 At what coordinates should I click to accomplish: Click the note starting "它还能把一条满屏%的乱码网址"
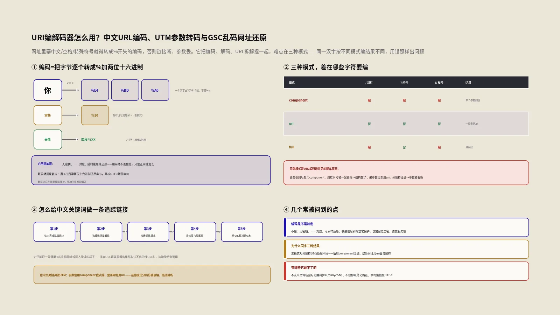coord(106,257)
